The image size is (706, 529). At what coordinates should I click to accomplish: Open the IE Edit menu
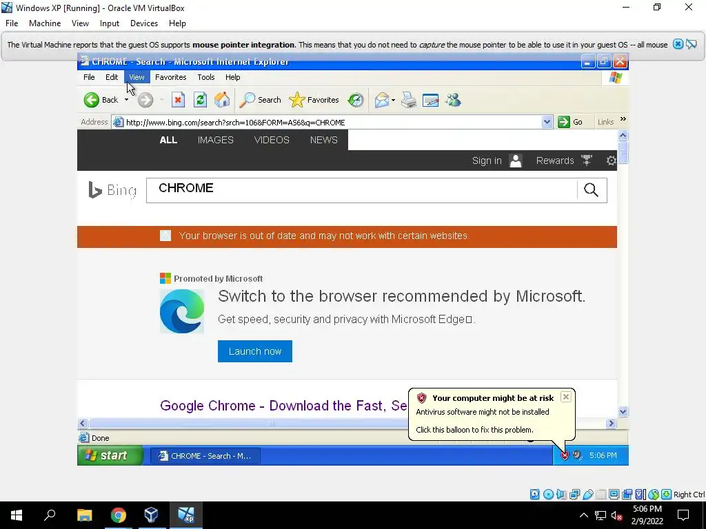coord(112,77)
